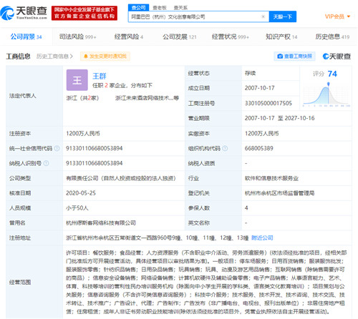Open the 司法风险 tab
358x319 pixels.
click(77, 36)
